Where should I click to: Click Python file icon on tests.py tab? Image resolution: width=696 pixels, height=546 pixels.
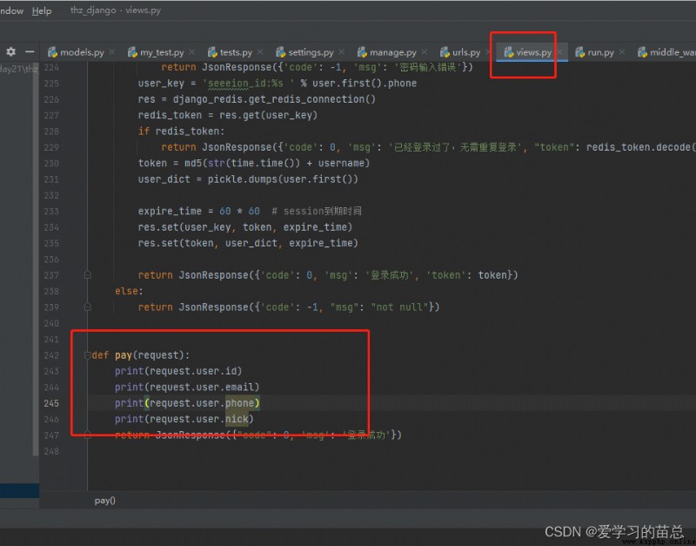click(x=212, y=52)
